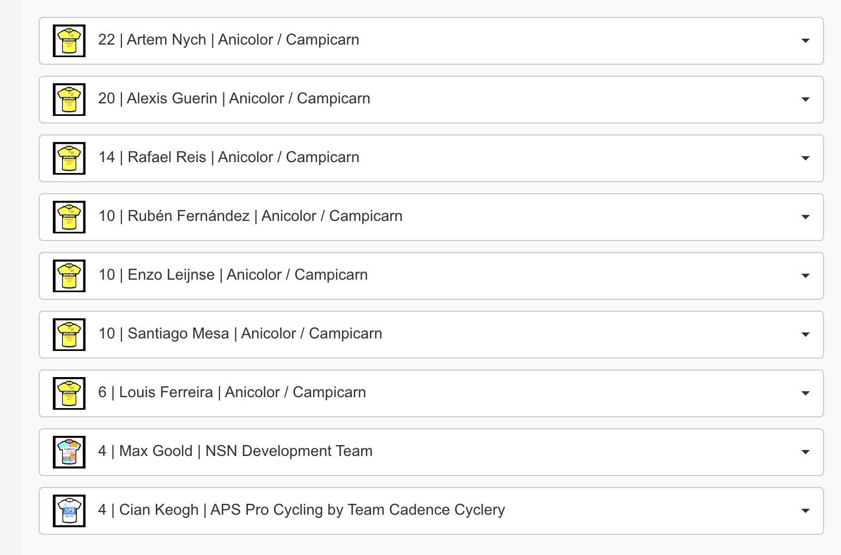
Task: Expand Rubén Fernández details arrow
Action: 806,217
